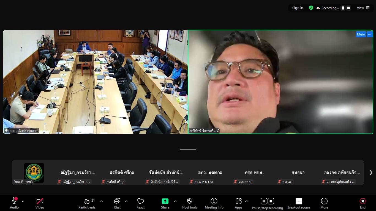376x211 pixels.
Task: Open the View layout menu
Action: coord(363,8)
